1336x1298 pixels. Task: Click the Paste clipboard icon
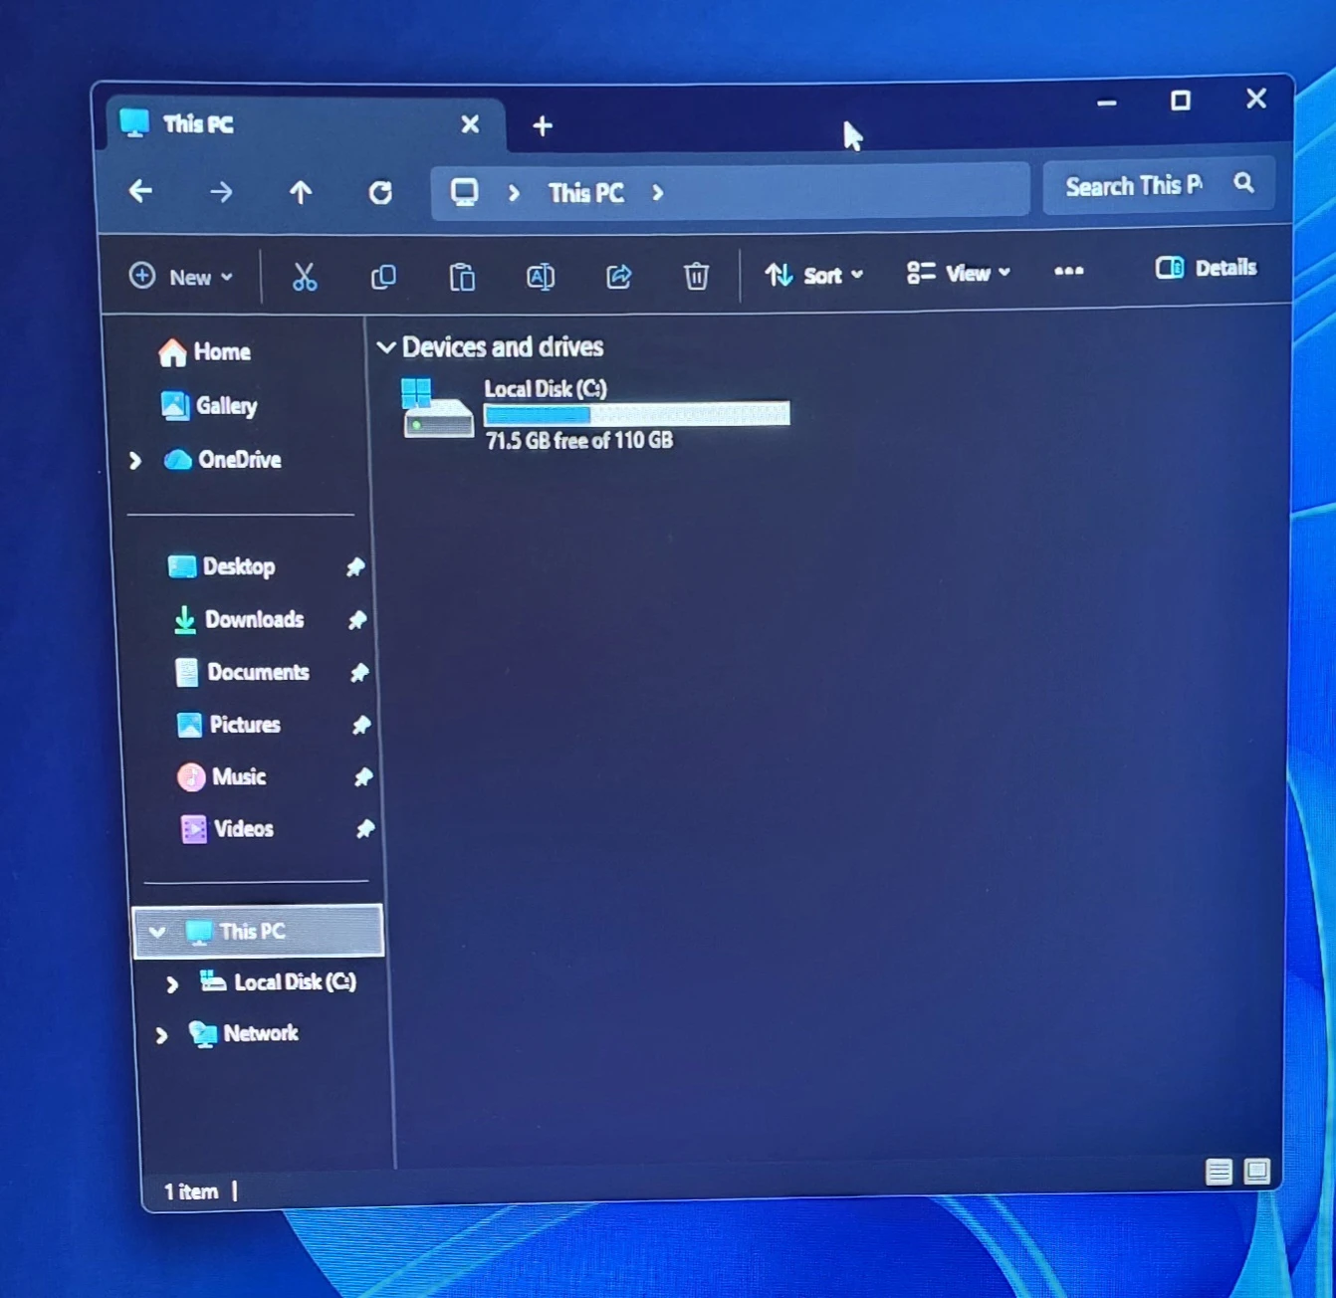tap(462, 277)
